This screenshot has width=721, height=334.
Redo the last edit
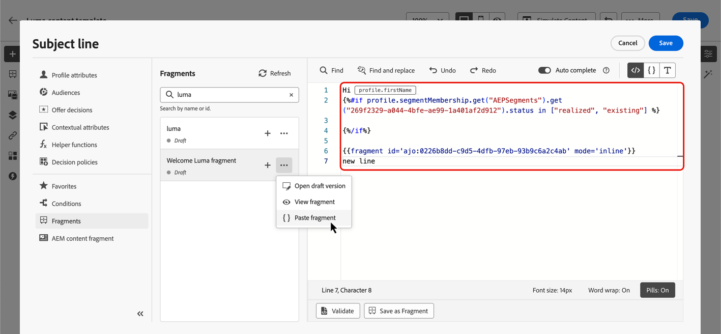pos(483,70)
